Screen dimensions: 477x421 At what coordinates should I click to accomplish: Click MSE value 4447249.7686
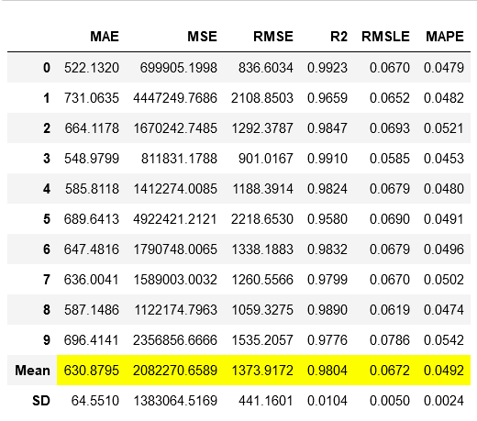click(175, 98)
